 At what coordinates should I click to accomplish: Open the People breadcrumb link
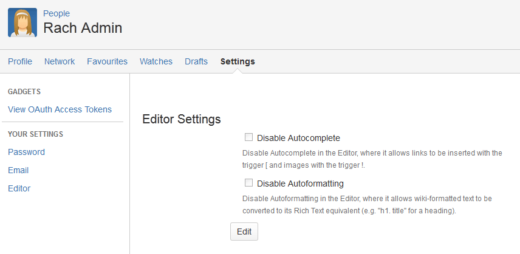click(x=56, y=13)
